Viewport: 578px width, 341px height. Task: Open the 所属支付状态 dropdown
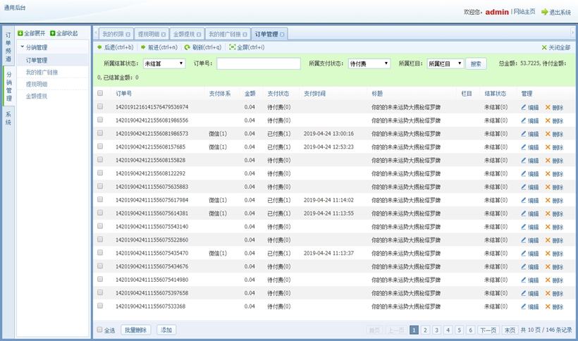tap(369, 63)
